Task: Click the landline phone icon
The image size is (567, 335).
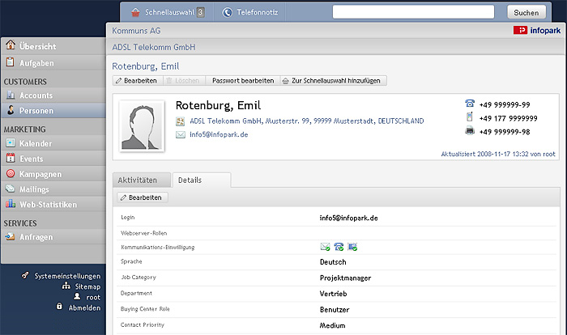Action: pos(470,104)
